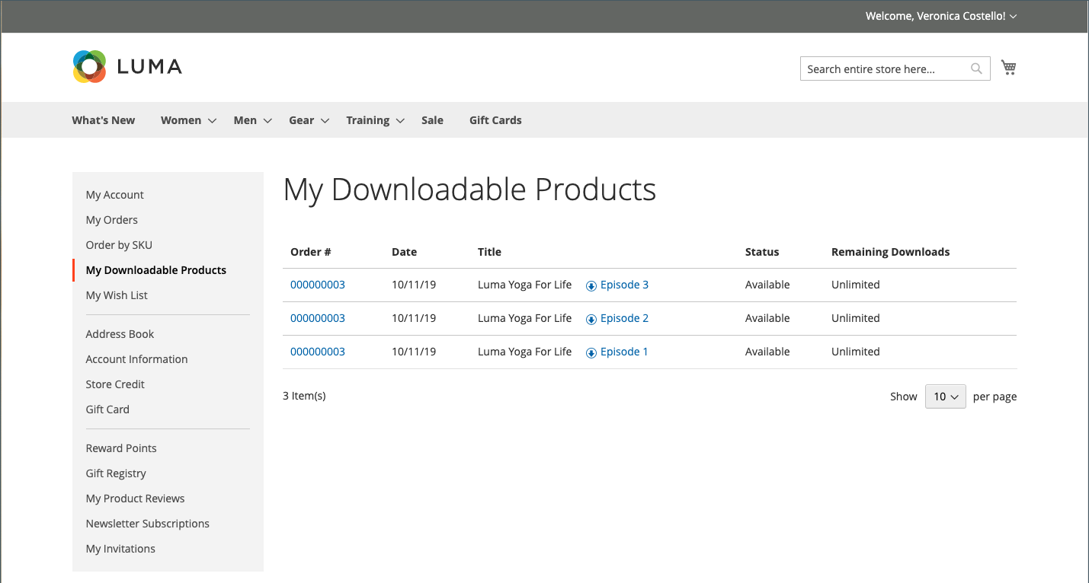This screenshot has width=1089, height=583.
Task: Click the Episode 2 download icon
Action: pos(591,319)
